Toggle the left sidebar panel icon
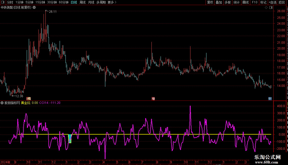This screenshot has width=288, height=165. pyautogui.click(x=3, y=2)
